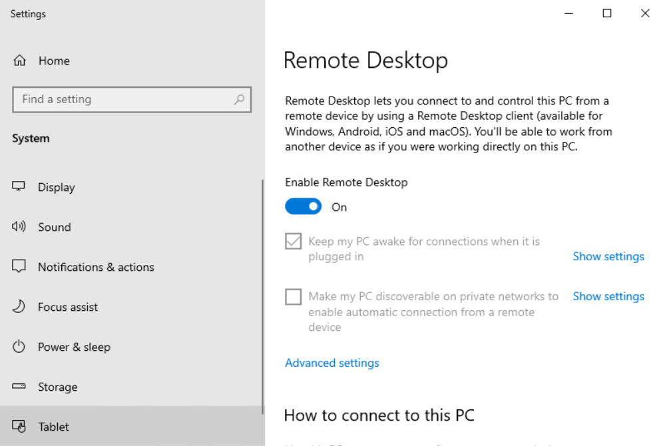Click the Storage drive icon

[19, 386]
